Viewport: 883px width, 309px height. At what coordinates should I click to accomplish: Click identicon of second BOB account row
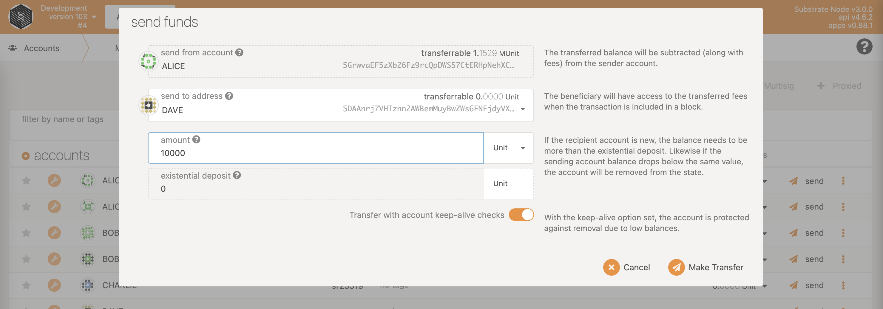click(x=88, y=259)
